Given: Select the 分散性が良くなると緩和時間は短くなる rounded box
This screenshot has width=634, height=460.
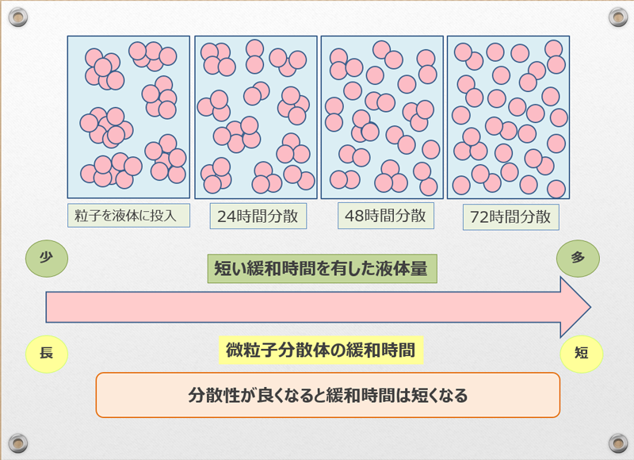Looking at the screenshot, I should point(327,394).
